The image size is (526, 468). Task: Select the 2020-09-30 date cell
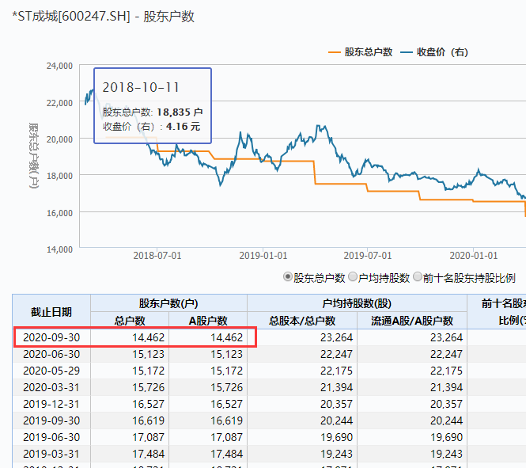click(x=51, y=337)
